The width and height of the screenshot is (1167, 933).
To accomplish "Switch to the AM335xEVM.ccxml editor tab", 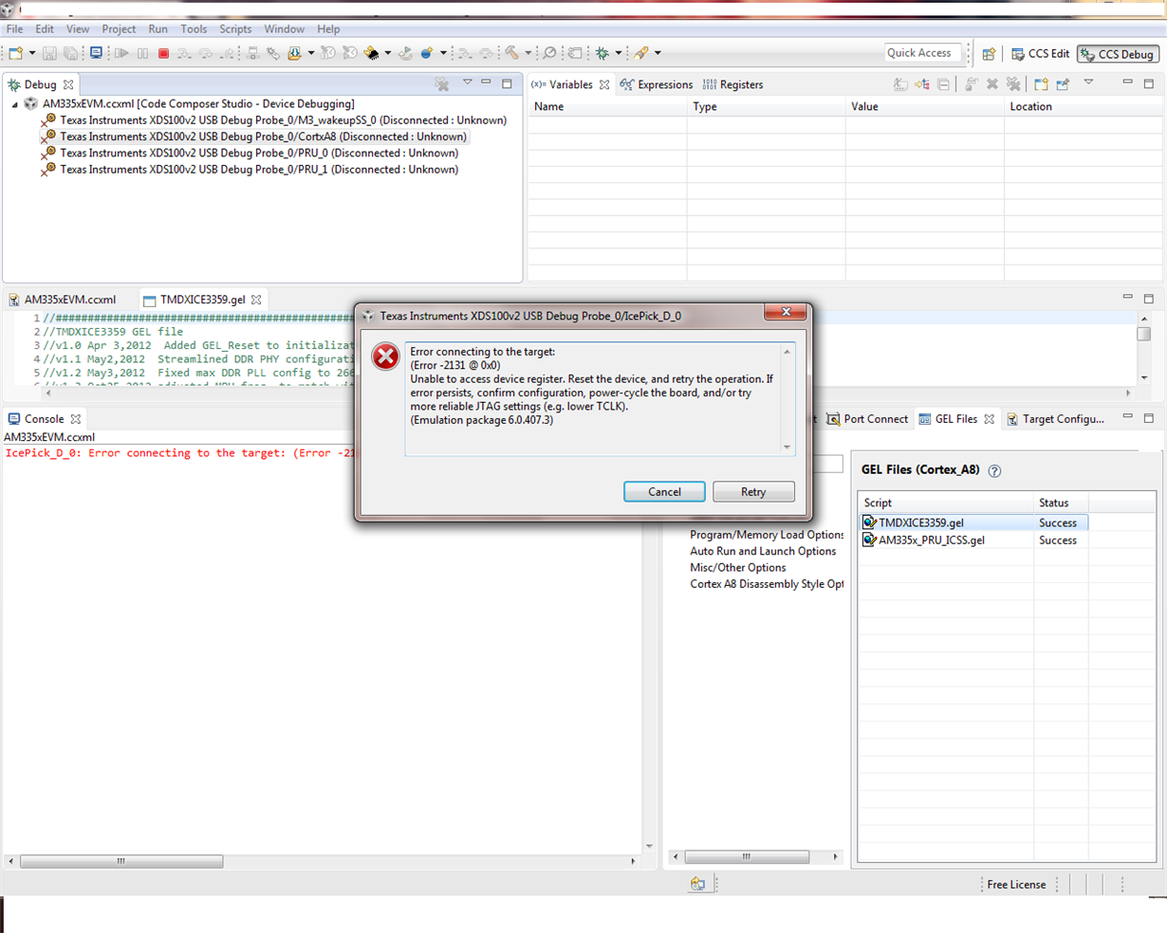I will click(x=63, y=300).
